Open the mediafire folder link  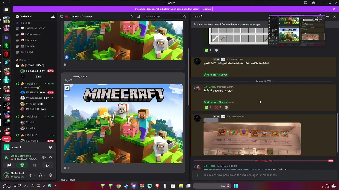pos(238,170)
